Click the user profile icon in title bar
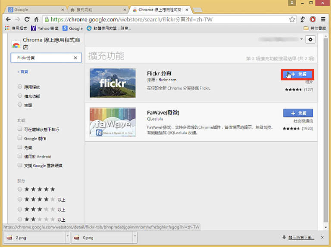This screenshot has height=248, width=332. (x=292, y=3)
